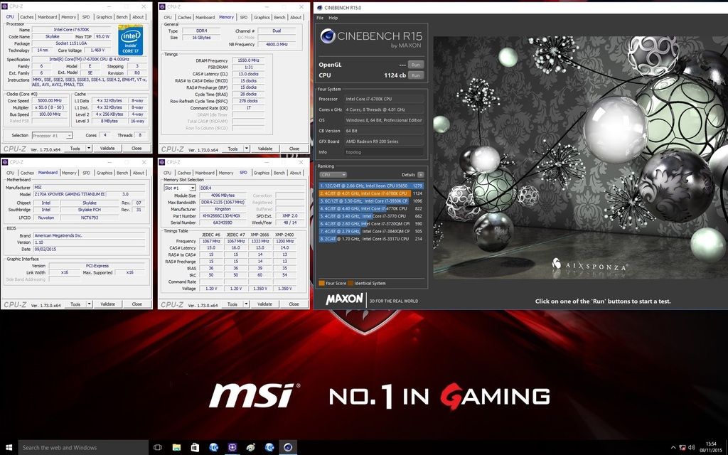Image resolution: width=728 pixels, height=455 pixels.
Task: Open File Explorer from the taskbar
Action: coord(176,447)
